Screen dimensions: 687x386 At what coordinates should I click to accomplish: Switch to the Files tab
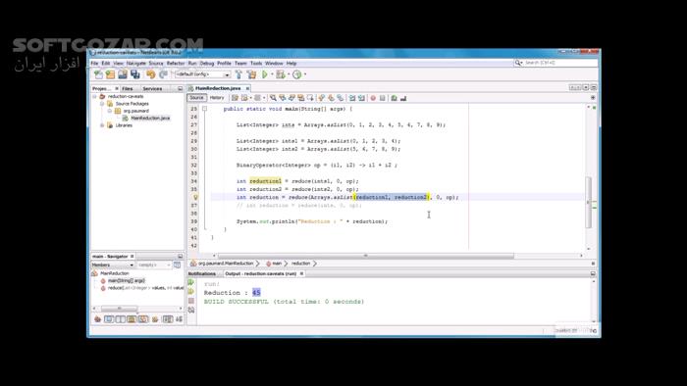coord(128,89)
